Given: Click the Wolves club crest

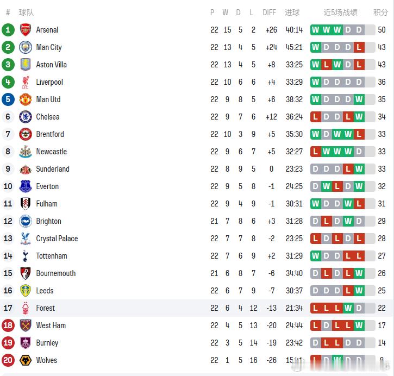Looking at the screenshot, I should pos(26,360).
